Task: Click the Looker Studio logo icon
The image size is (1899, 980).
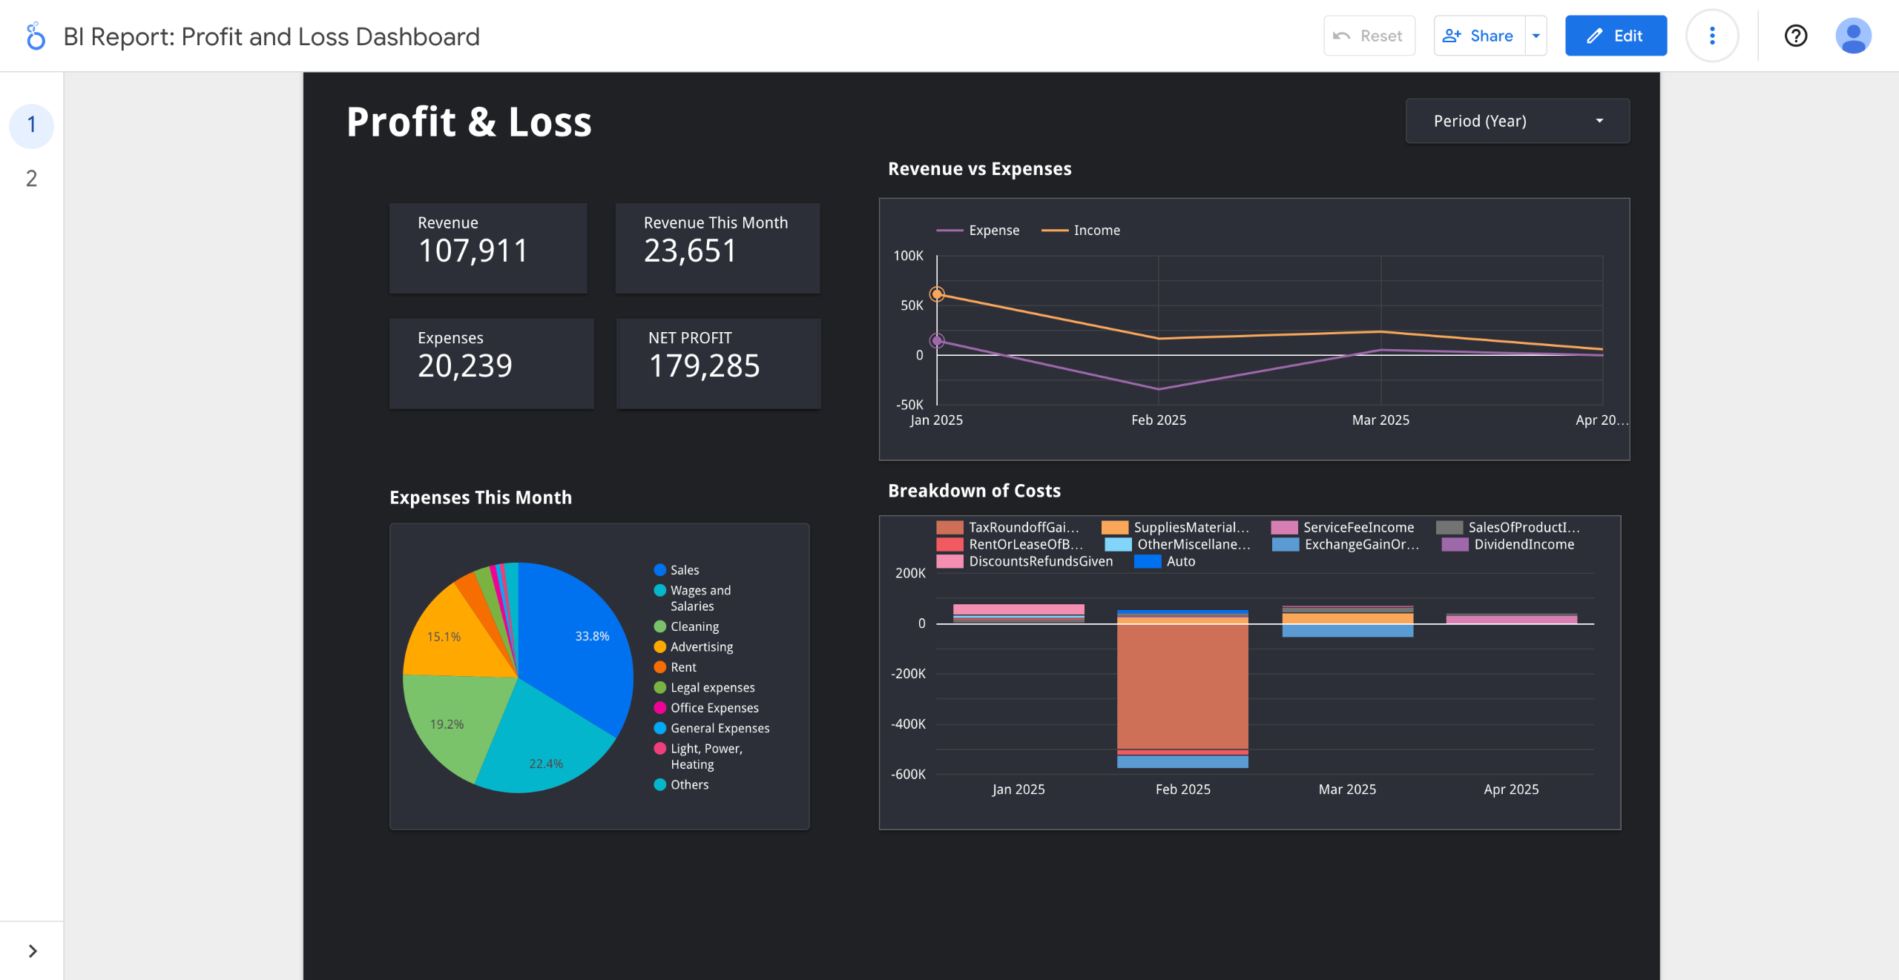Action: [35, 36]
